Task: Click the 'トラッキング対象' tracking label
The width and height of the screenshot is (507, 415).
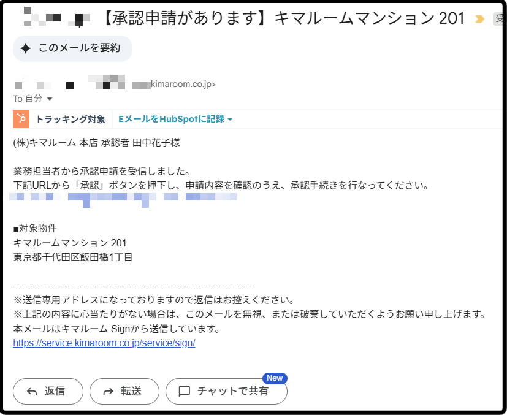Action: (x=70, y=120)
